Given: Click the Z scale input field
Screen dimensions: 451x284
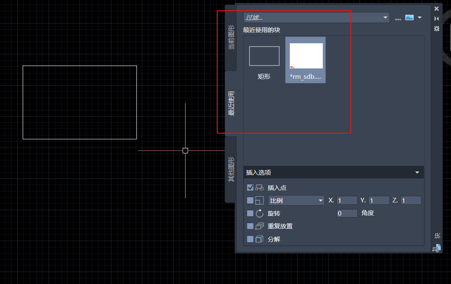Looking at the screenshot, I should [411, 200].
